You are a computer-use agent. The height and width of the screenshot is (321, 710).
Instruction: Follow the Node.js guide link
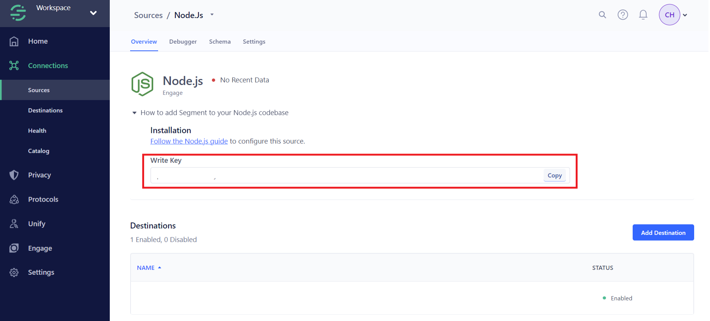click(189, 141)
